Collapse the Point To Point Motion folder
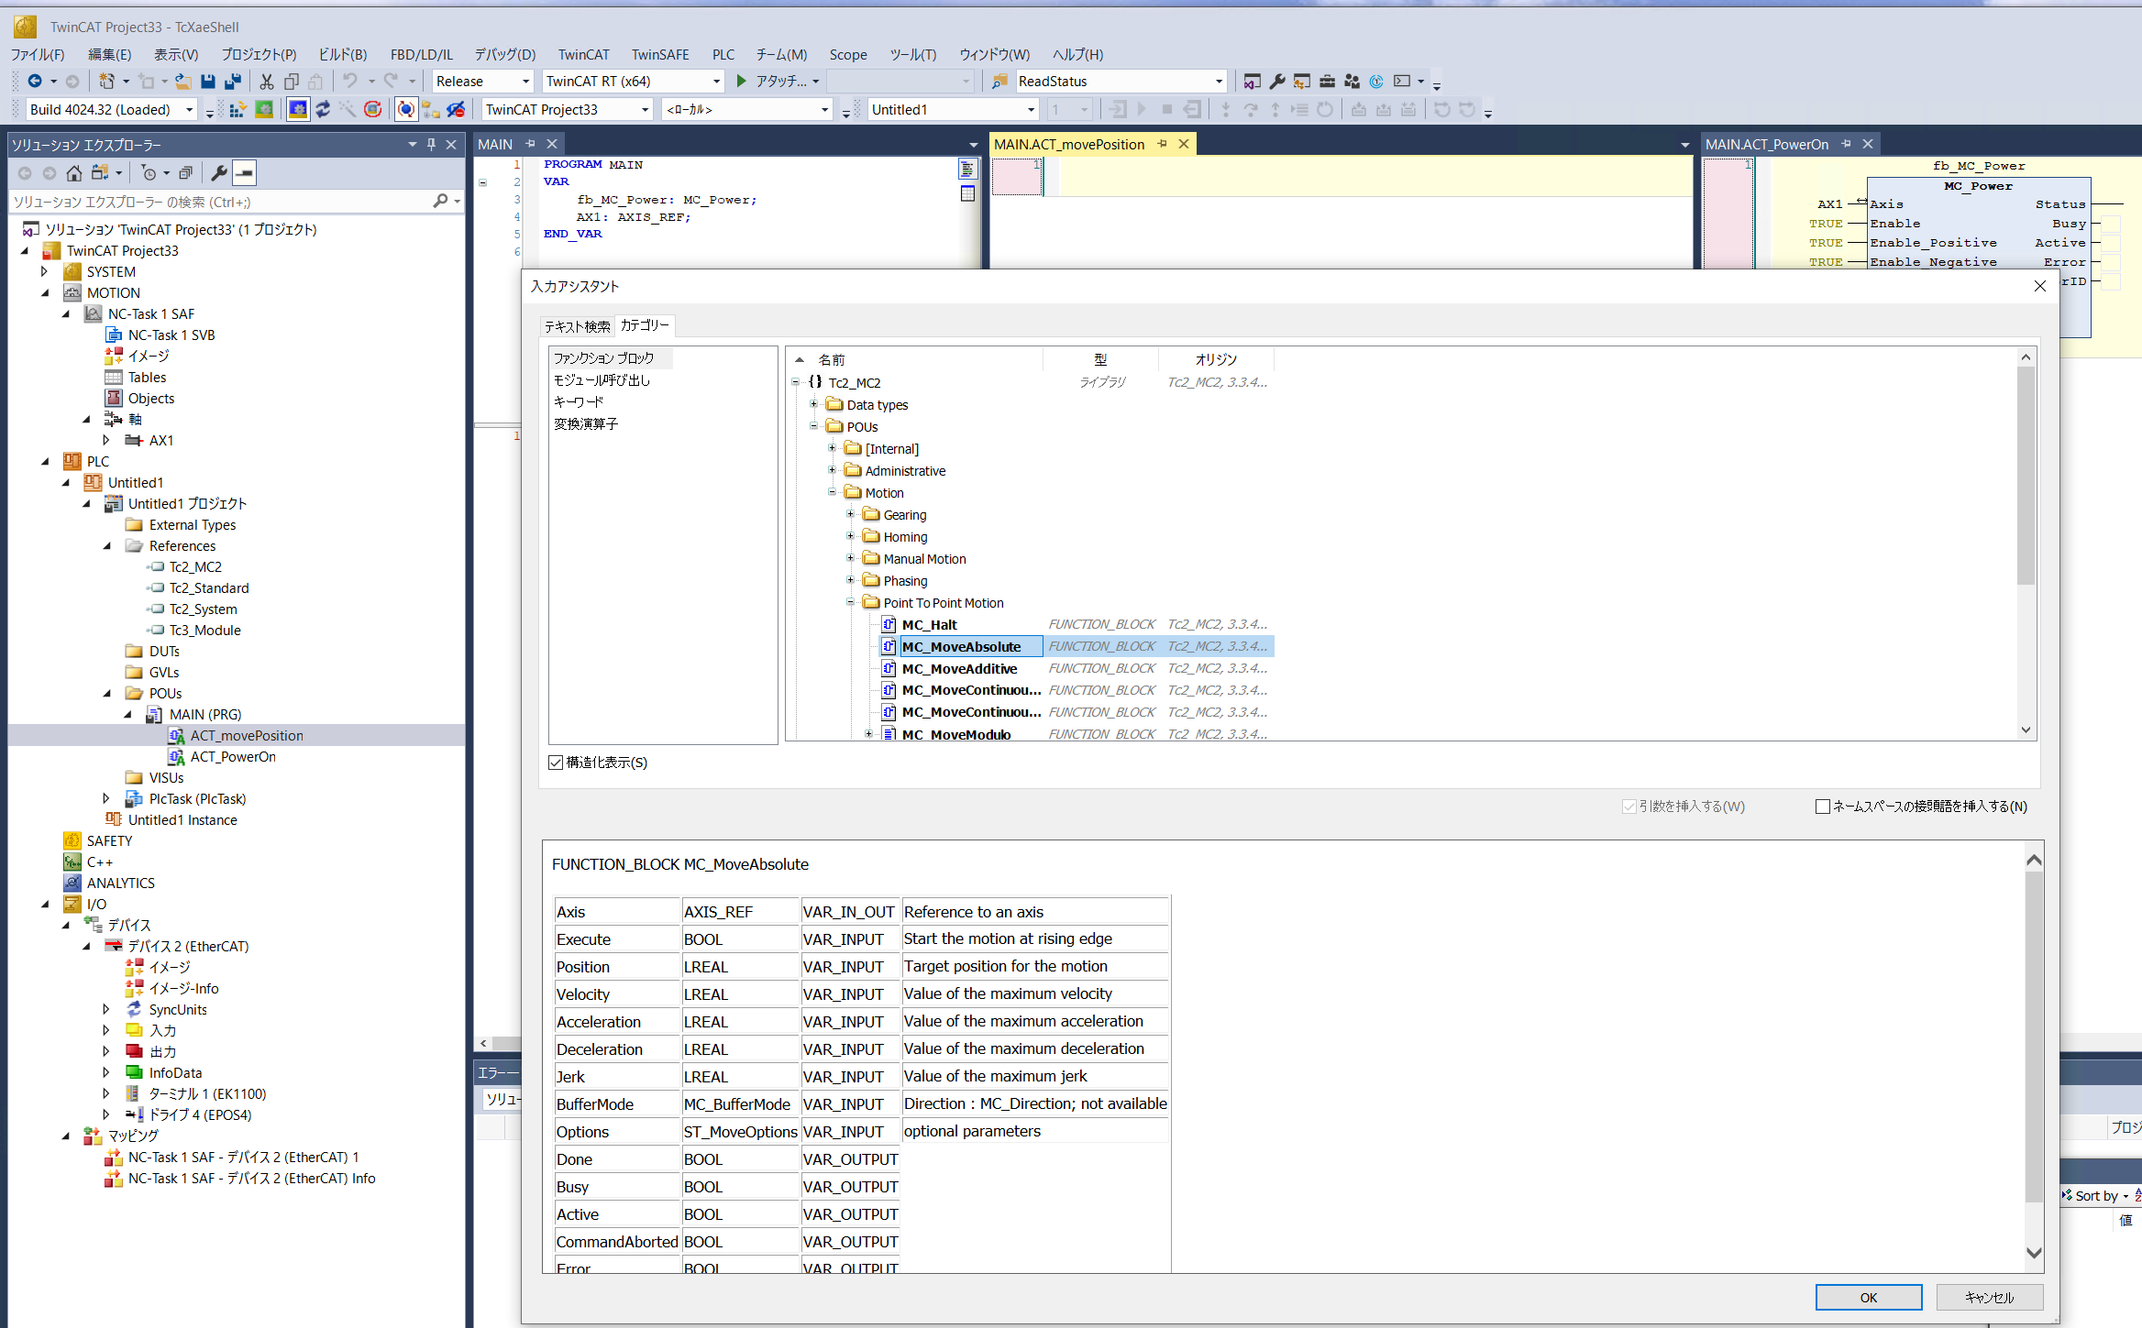 (x=850, y=602)
